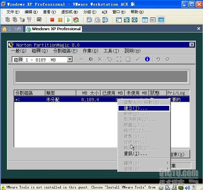
Task: Click the label tag icon in PartitionMagic
Action: (x=110, y=60)
